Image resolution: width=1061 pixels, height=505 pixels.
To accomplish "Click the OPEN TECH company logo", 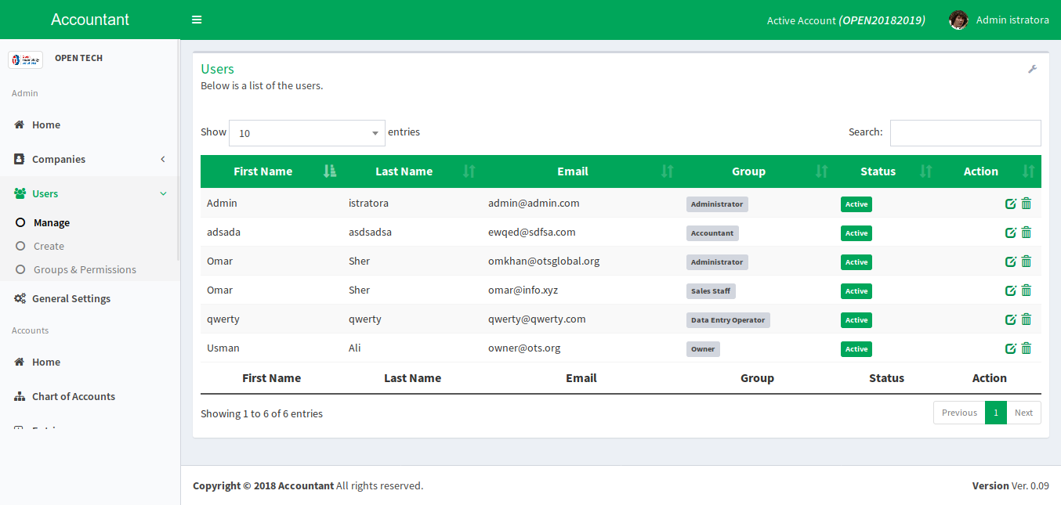I will tap(25, 60).
